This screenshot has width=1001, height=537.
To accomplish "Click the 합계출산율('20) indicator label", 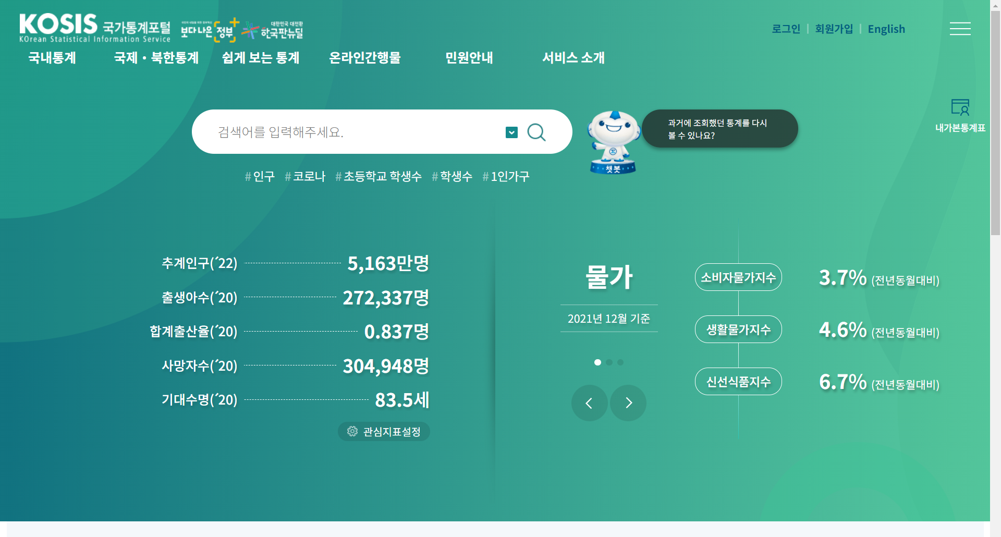I will coord(193,332).
